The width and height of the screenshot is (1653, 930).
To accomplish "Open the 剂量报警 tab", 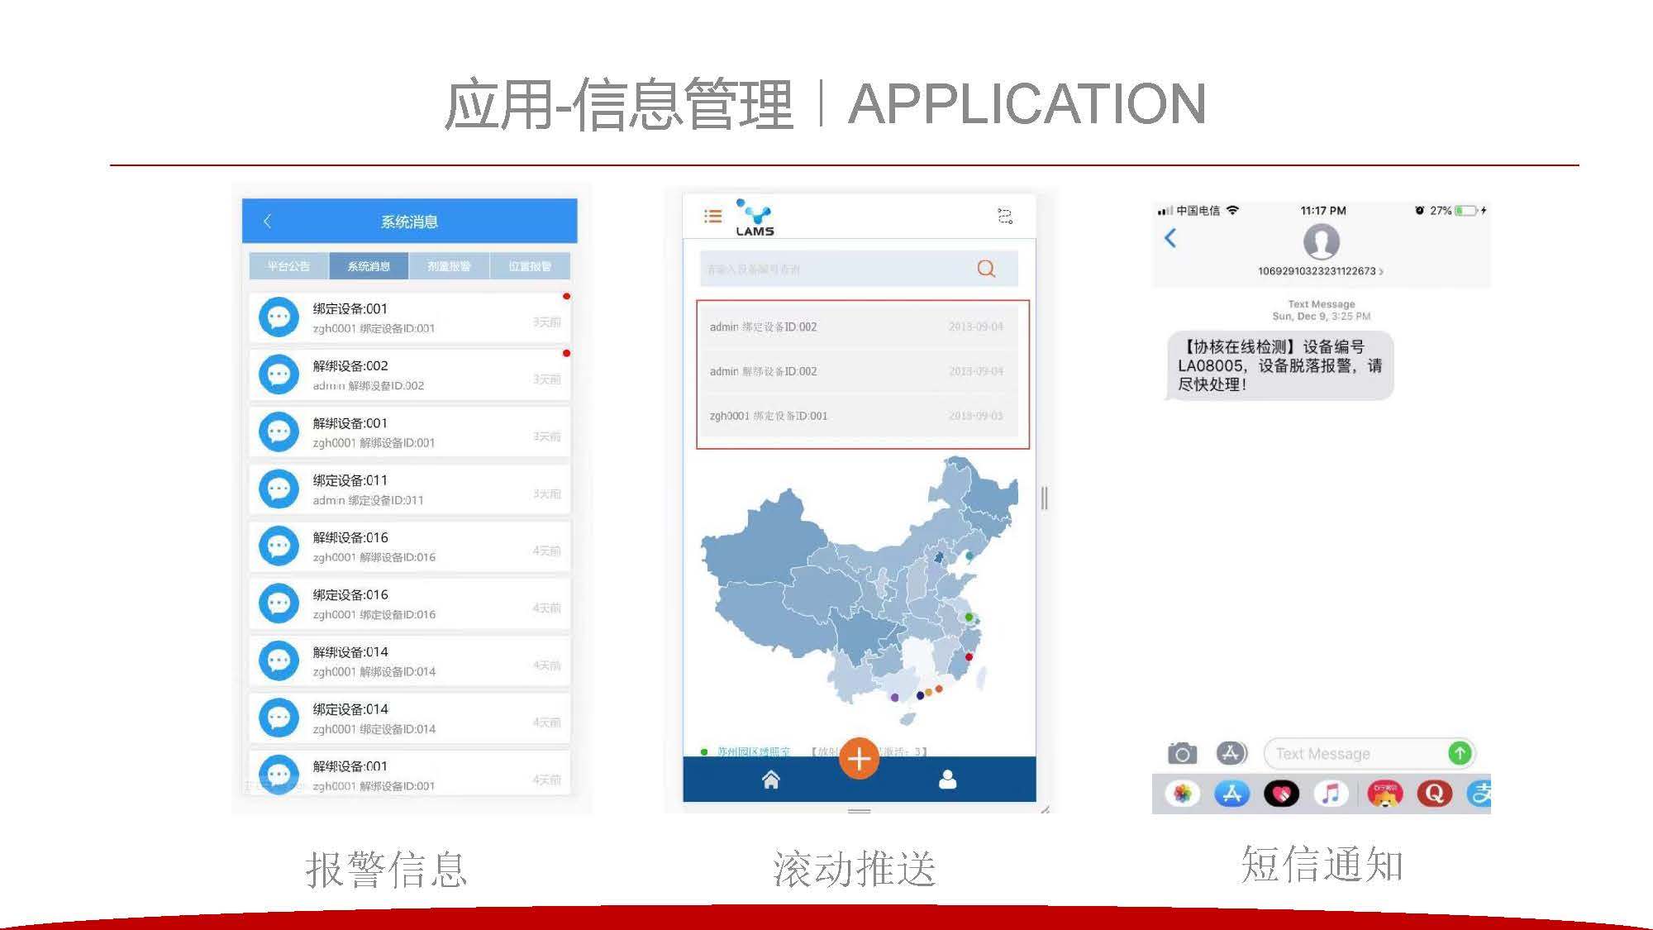I will pyautogui.click(x=449, y=266).
